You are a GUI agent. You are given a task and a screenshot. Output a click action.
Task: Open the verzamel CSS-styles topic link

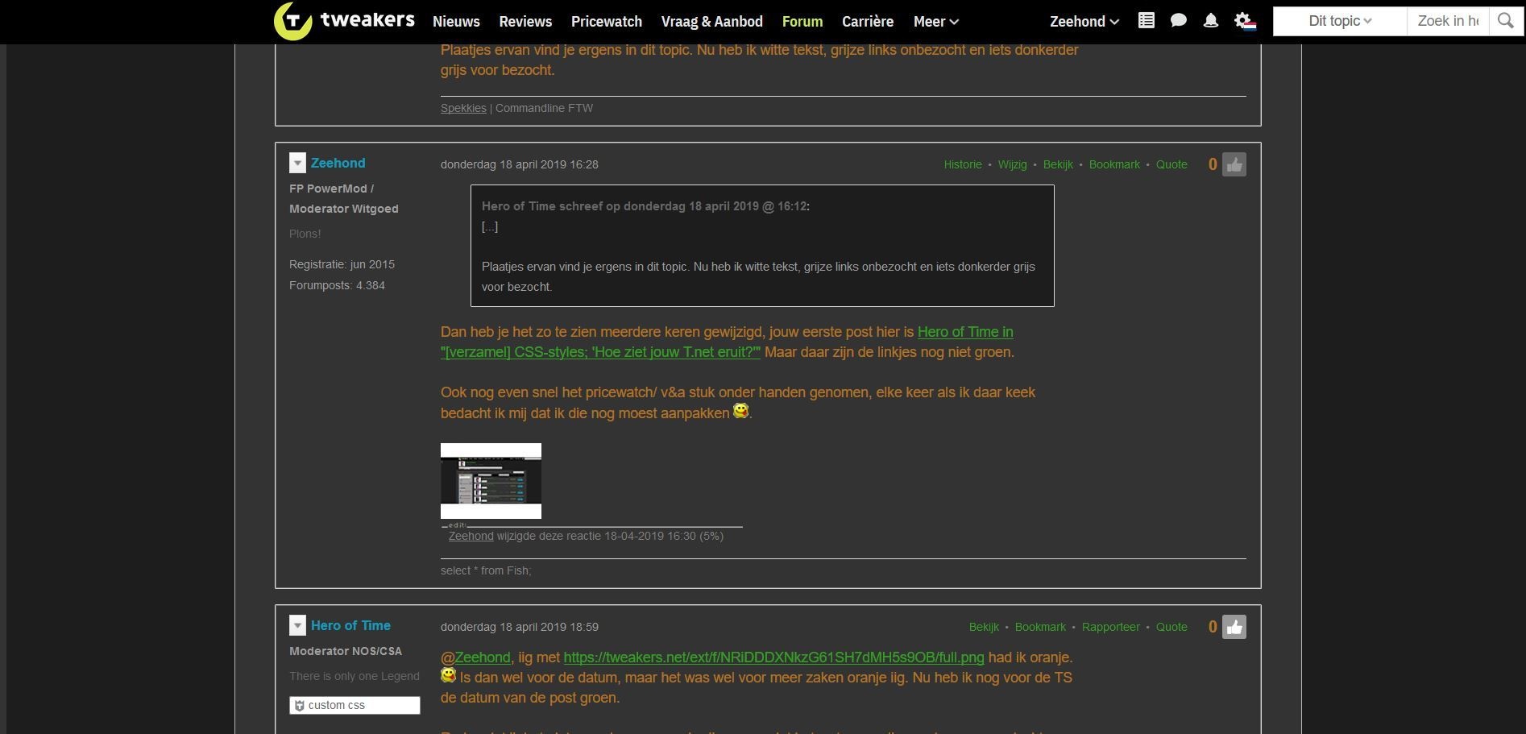(727, 342)
